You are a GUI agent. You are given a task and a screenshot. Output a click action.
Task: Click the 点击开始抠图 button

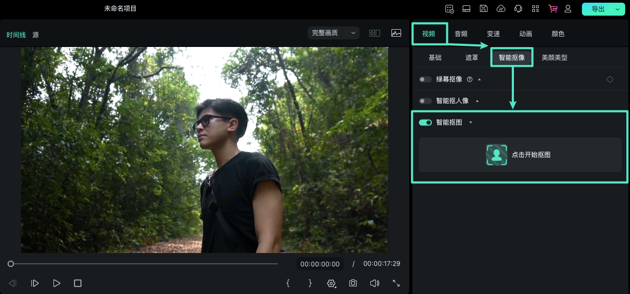[x=520, y=155]
